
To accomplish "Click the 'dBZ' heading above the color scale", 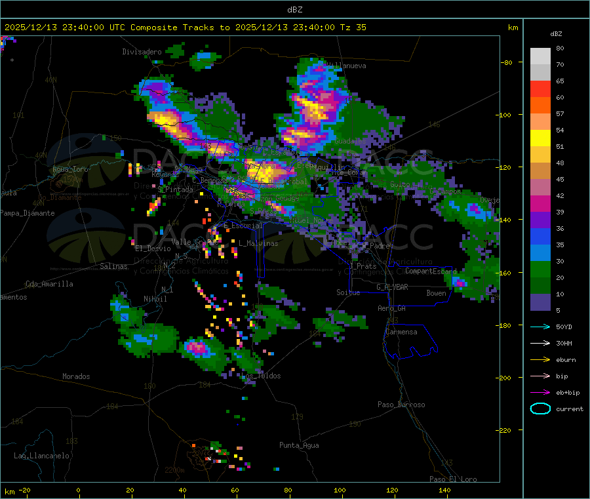I will [556, 34].
